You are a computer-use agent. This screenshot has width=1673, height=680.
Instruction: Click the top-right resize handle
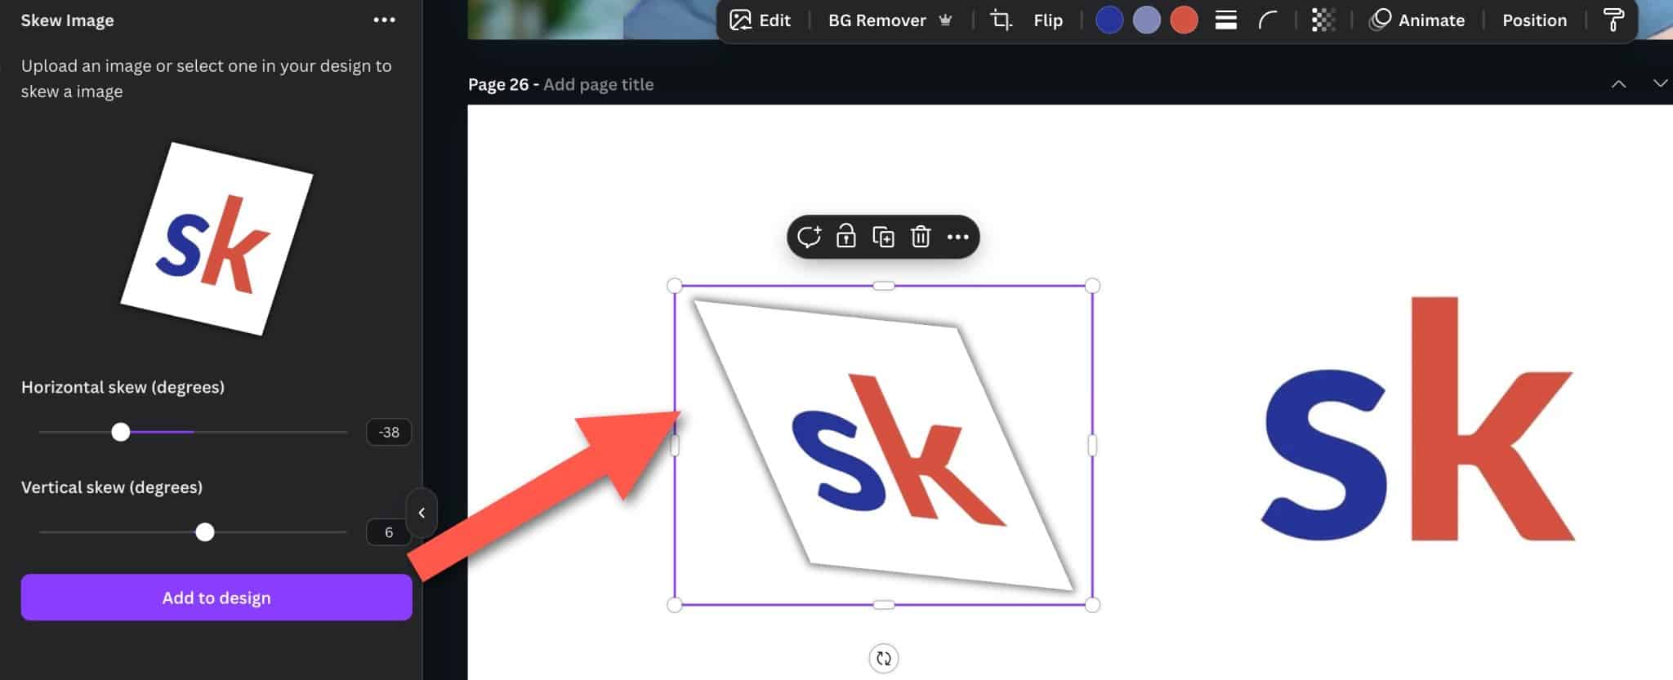coord(1092,286)
